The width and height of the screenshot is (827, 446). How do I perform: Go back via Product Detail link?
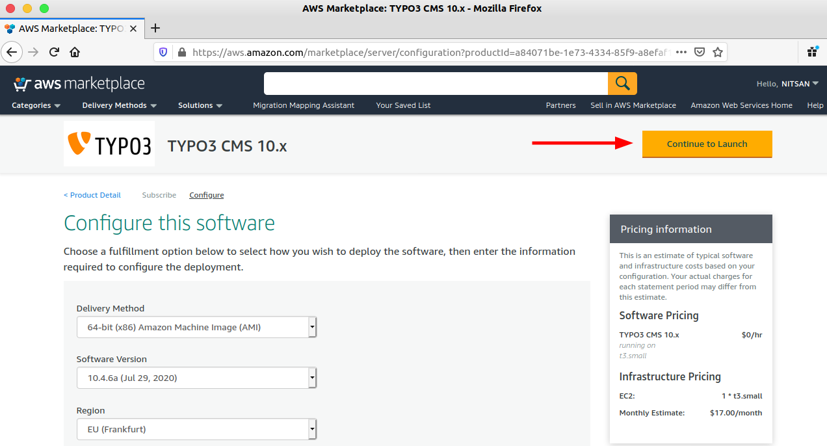pyautogui.click(x=92, y=195)
